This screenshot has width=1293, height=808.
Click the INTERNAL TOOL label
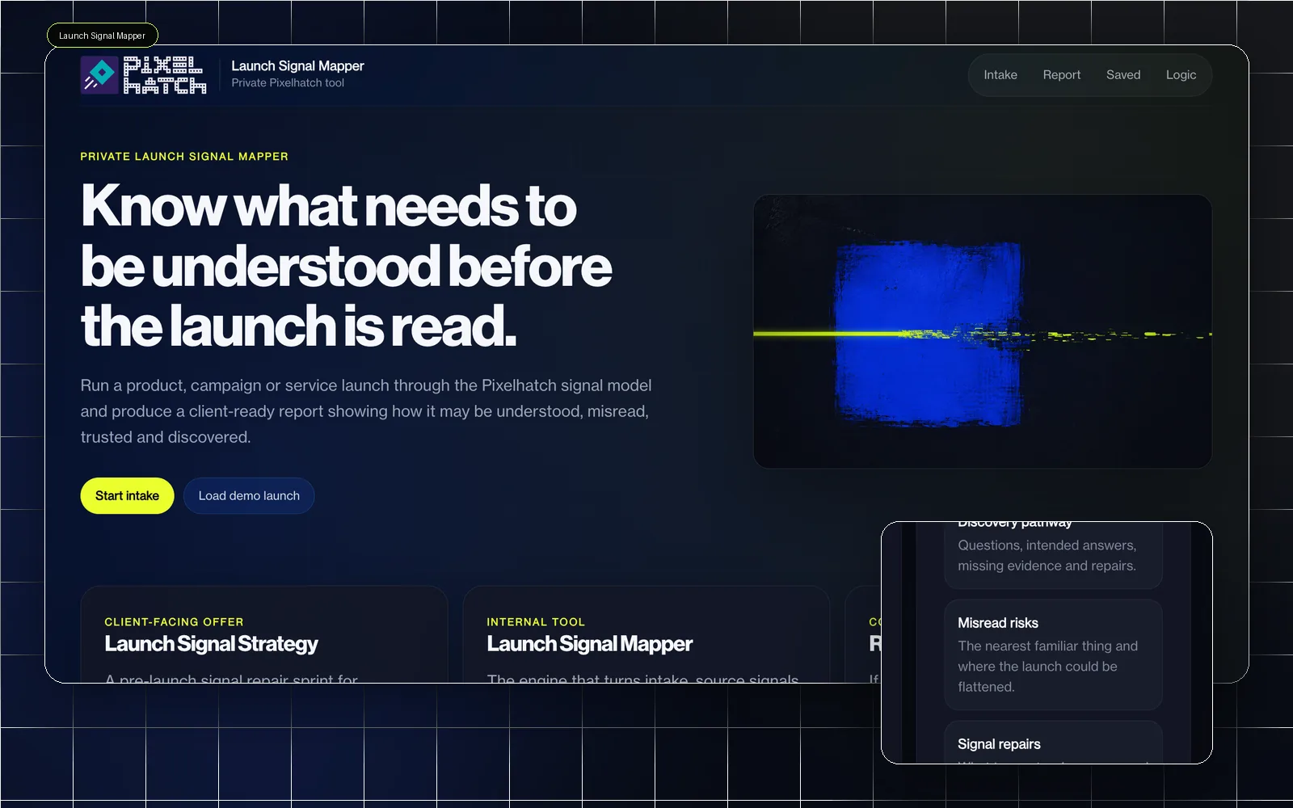tap(536, 621)
